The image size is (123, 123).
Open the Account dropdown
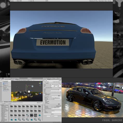click(x=51, y=78)
